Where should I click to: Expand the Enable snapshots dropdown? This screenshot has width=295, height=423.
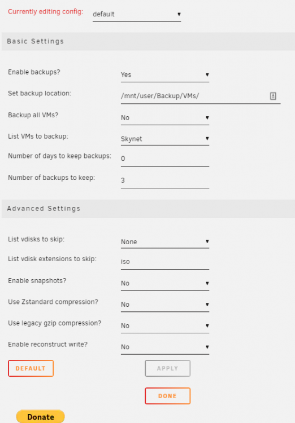pyautogui.click(x=164, y=283)
